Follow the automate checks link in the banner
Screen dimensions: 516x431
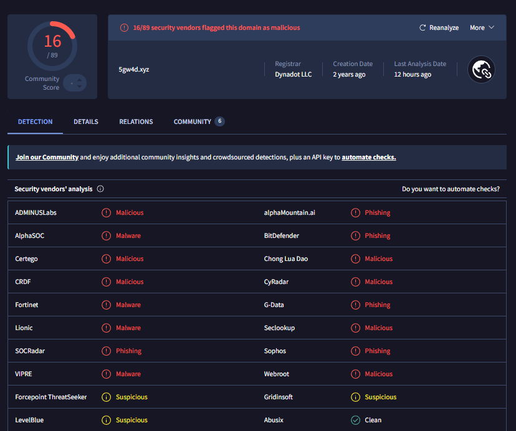pos(368,158)
